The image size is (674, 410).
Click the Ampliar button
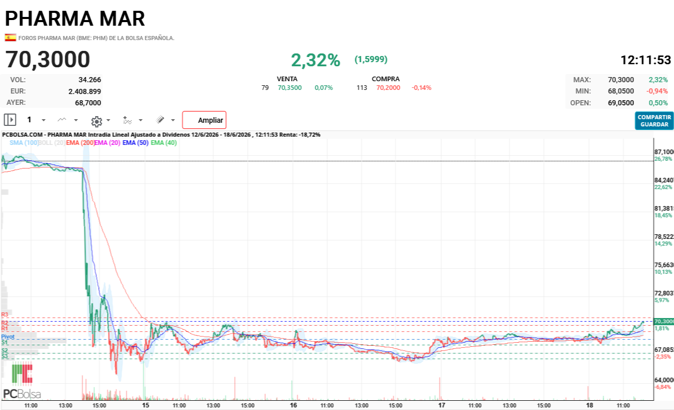point(204,120)
